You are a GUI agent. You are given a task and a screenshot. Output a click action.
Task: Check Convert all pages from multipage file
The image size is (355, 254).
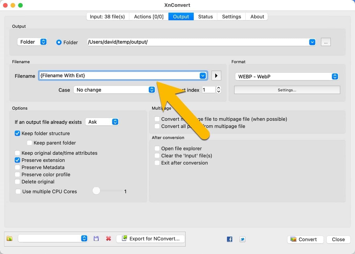pyautogui.click(x=157, y=126)
